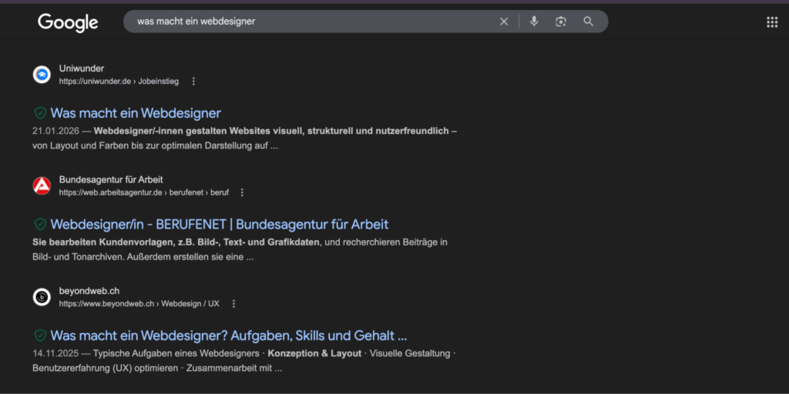Submit search with magnifying glass icon
Screen dimensions: 789x394
click(x=588, y=22)
